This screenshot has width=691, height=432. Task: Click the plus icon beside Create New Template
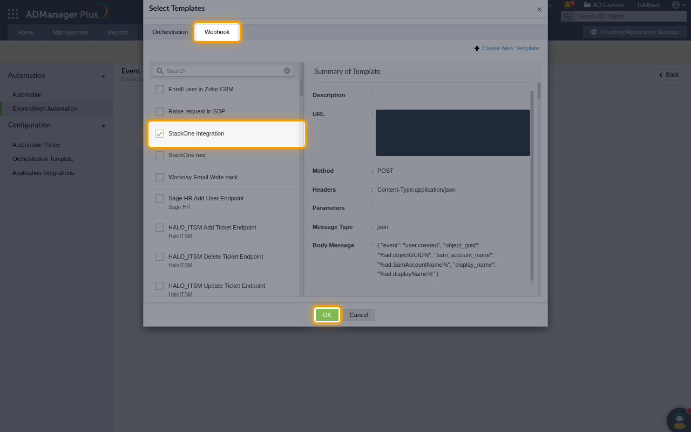pyautogui.click(x=477, y=49)
